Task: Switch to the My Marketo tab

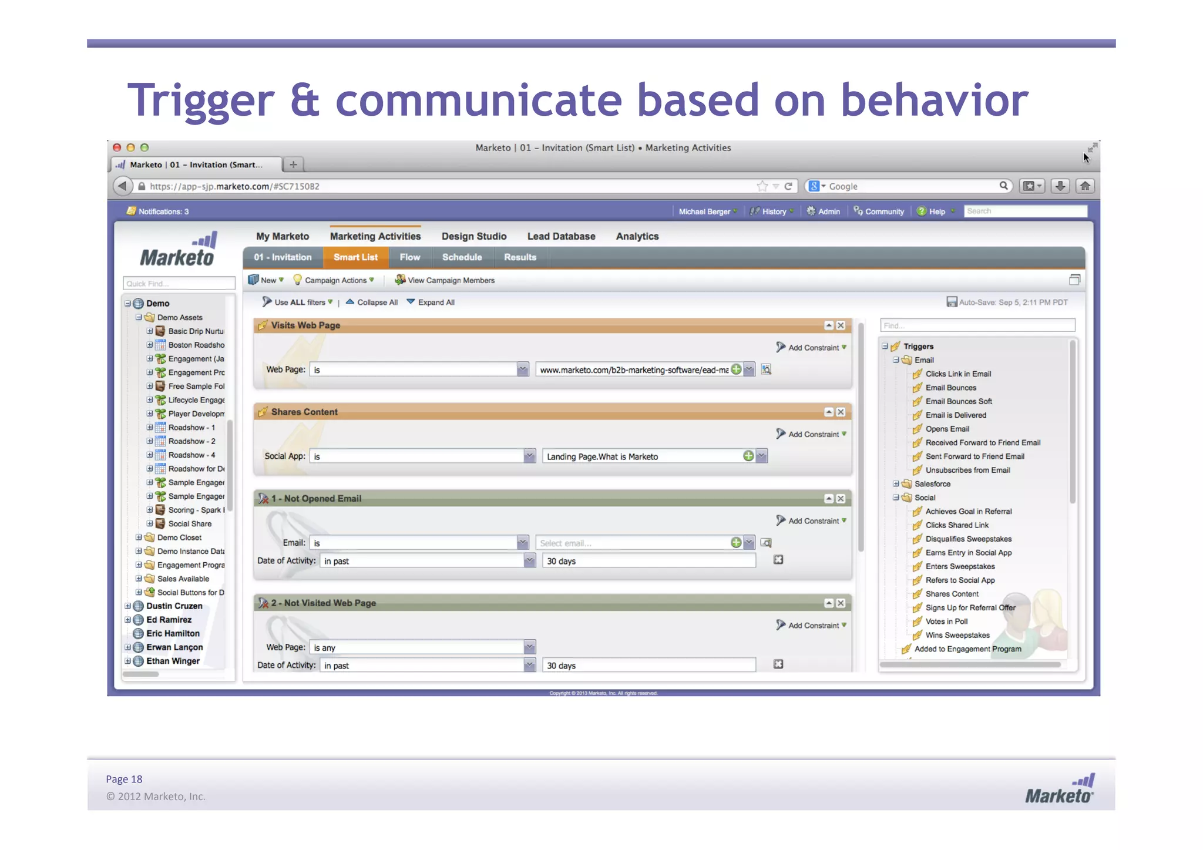Action: click(283, 236)
